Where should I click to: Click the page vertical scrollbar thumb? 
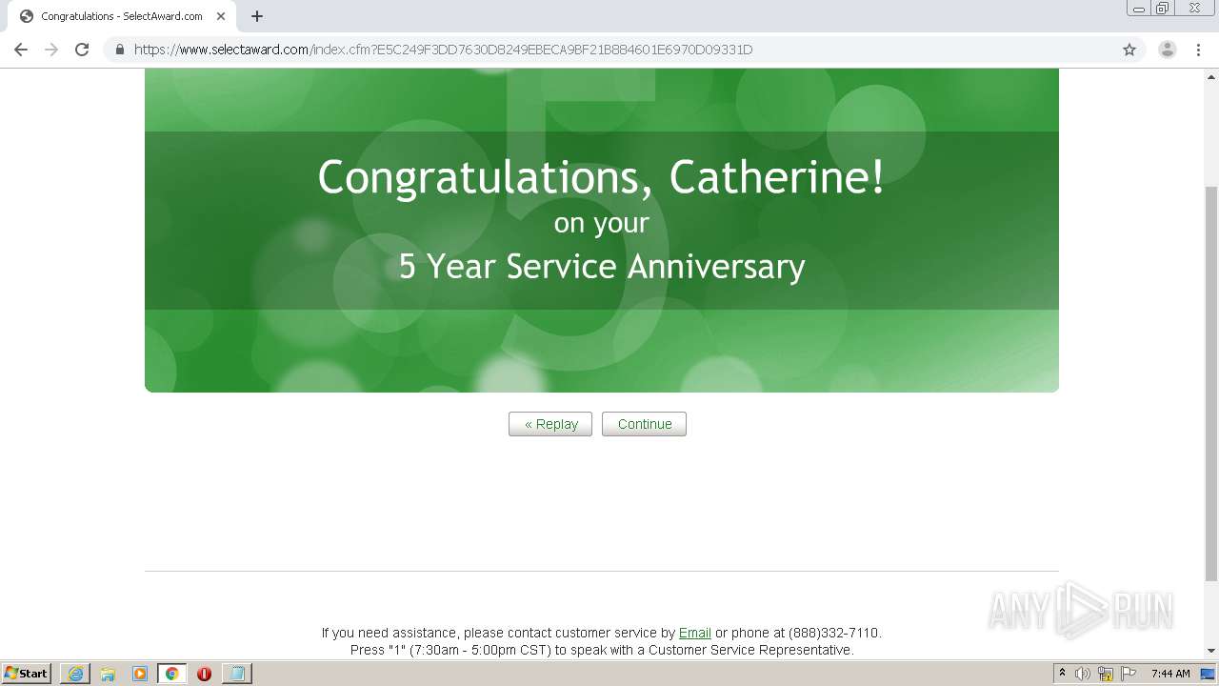1211,383
